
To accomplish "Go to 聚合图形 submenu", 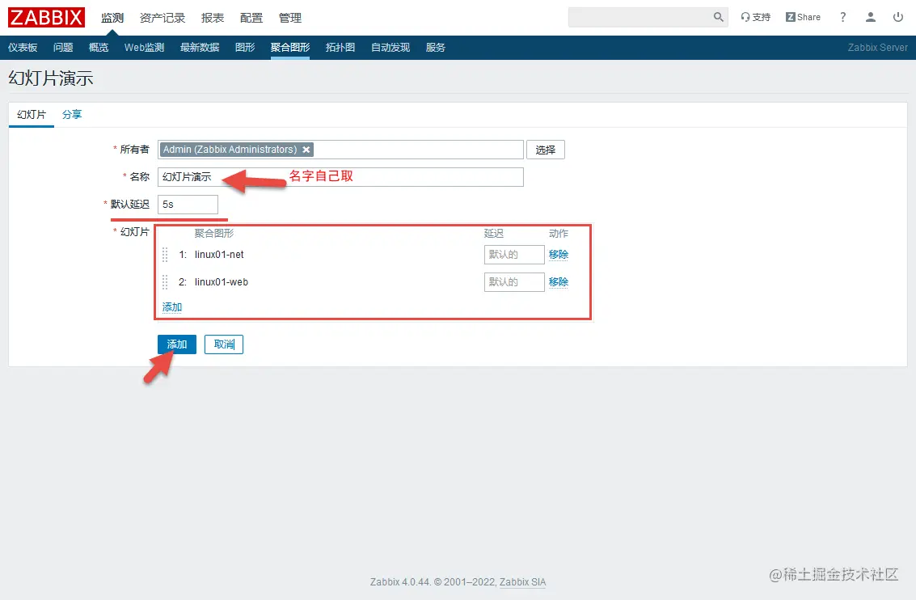I will [290, 48].
